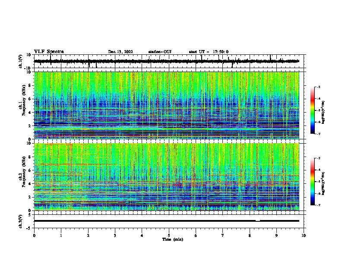Click time axis tick label "6"
Viewport: 342px width, 264px height.
coord(196,236)
